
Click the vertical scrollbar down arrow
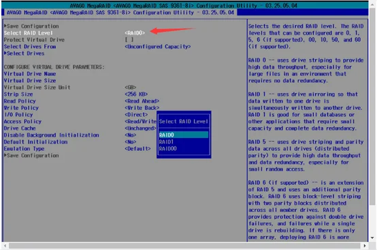pyautogui.click(x=372, y=238)
